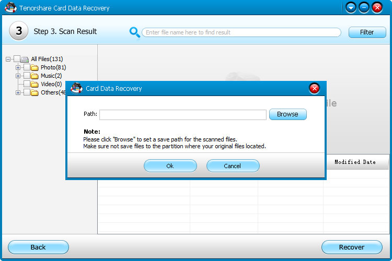392x261 pixels.
Task: Confirm with the Ok button
Action: (170, 166)
